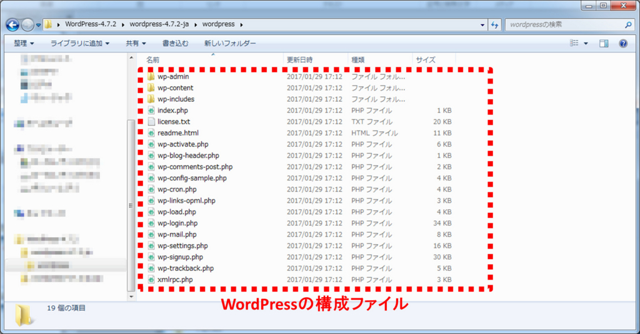Click the wp-load.php file icon
Viewport: 640px width, 334px height.
151,212
